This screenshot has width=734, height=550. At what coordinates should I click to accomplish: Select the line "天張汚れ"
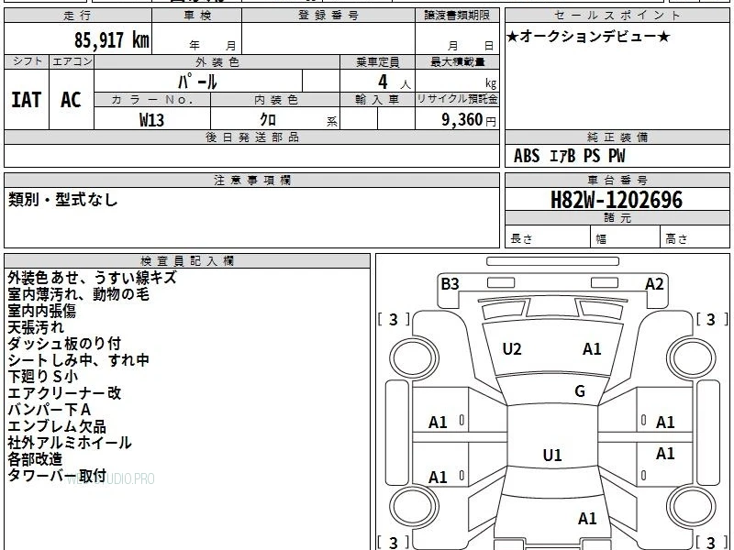36,327
